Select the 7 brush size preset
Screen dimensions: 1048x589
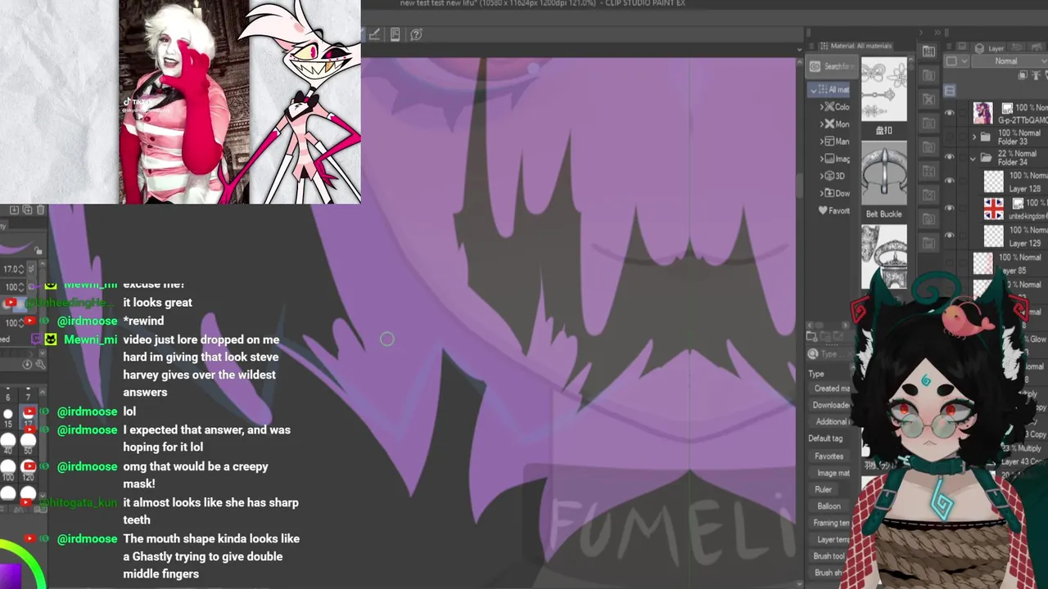coord(29,395)
